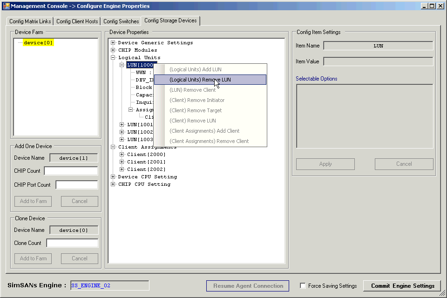The image size is (447, 298).
Task: Close the Management Console window
Action: (x=440, y=6)
